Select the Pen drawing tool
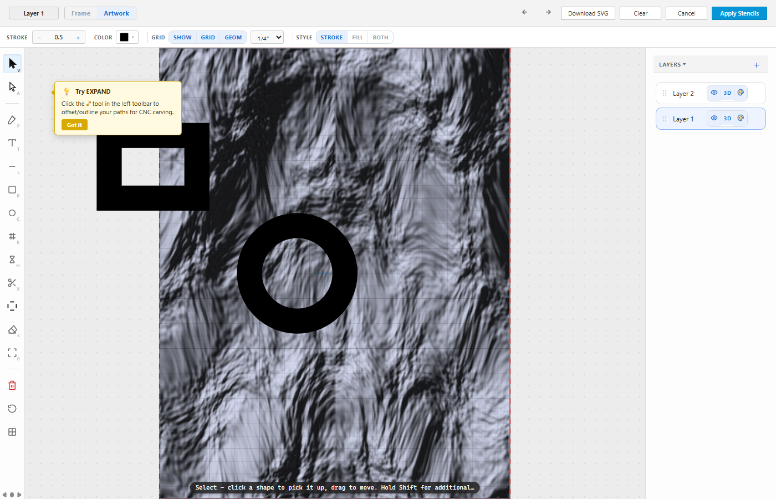The height and width of the screenshot is (499, 776). pos(12,120)
